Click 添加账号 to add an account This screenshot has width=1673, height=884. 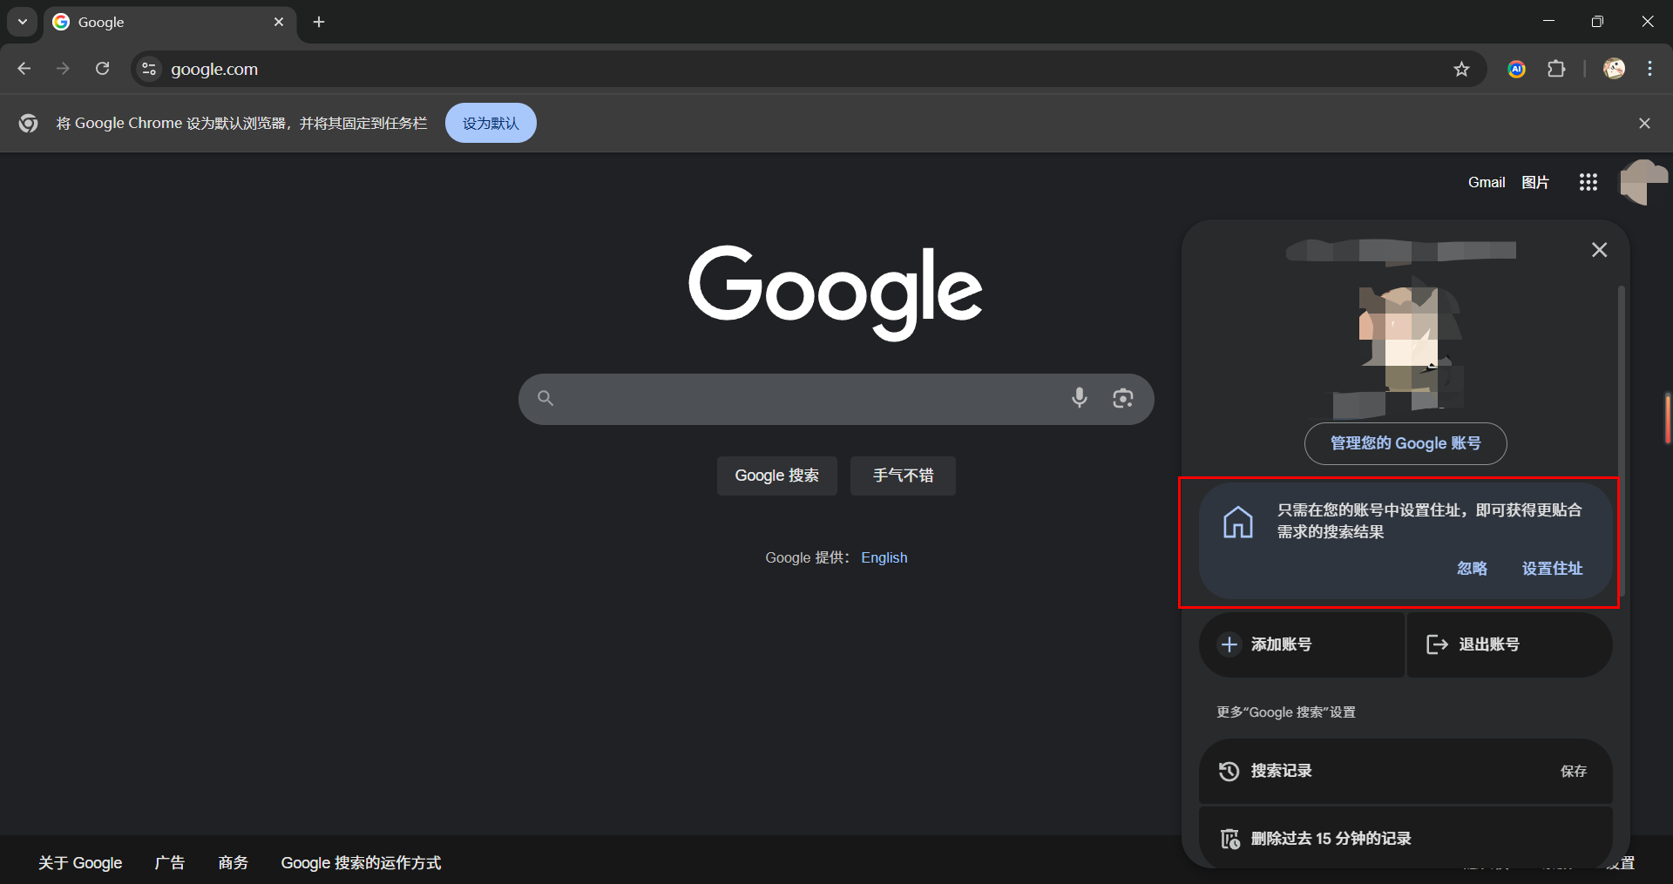1302,644
